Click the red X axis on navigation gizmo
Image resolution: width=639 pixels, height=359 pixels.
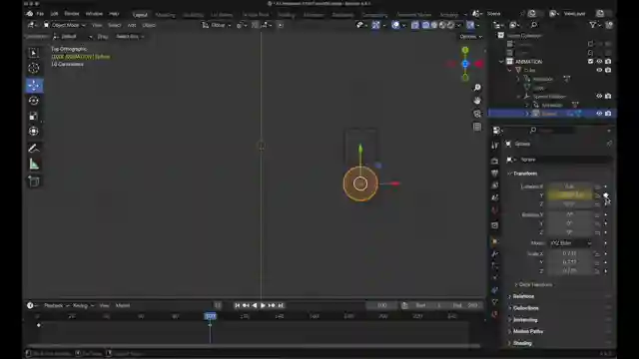point(479,64)
